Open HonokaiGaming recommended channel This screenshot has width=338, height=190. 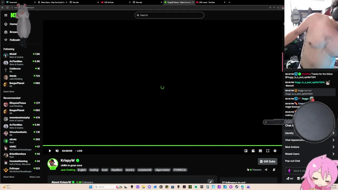[22, 163]
